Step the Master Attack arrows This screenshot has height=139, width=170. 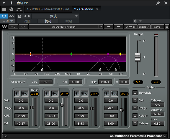135,116
